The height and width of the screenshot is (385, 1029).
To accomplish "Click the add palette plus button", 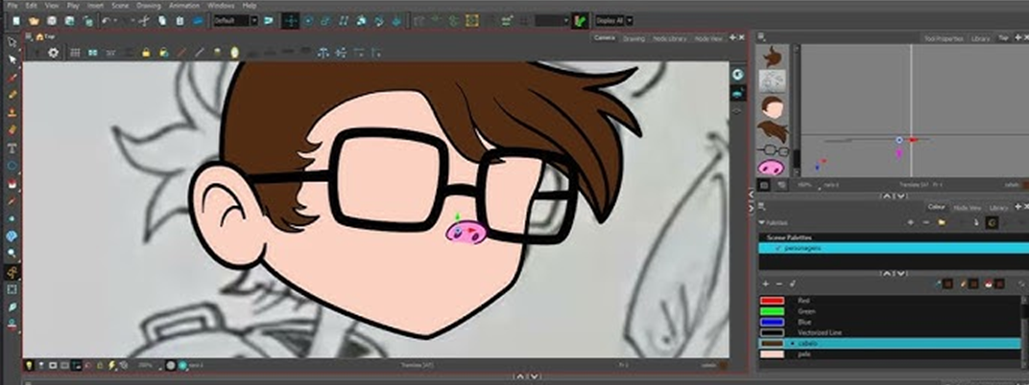I will 910,222.
